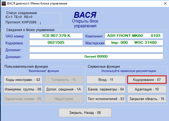Screen dimensions: 169x121
Task: Click the VAG номер: label
Action: pyautogui.click(x=15, y=36)
